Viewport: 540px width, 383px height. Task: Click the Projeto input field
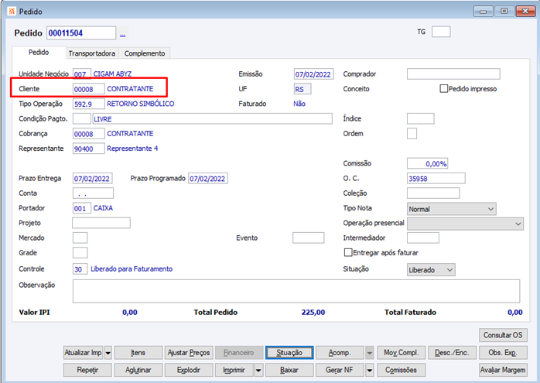(101, 223)
